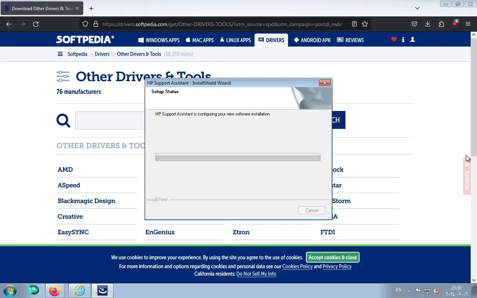Open the ASpeed manufacturer link
Image resolution: width=477 pixels, height=298 pixels.
point(69,185)
